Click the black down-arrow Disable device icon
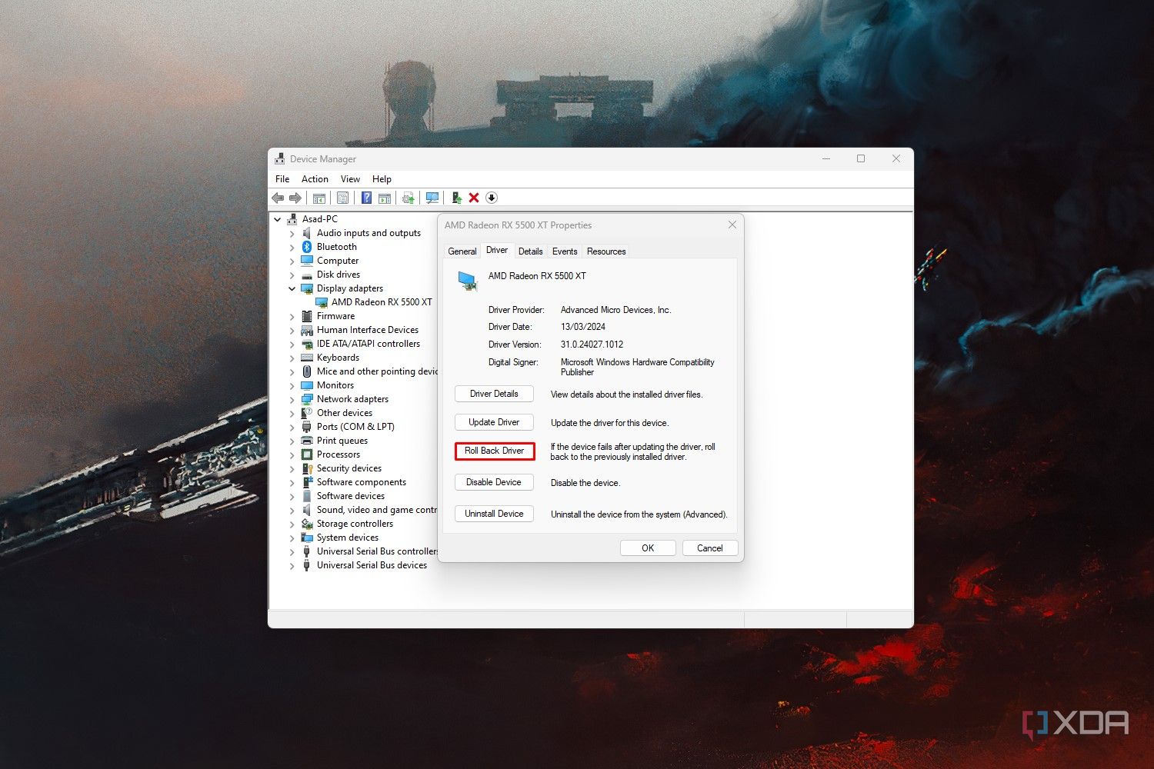 click(492, 198)
